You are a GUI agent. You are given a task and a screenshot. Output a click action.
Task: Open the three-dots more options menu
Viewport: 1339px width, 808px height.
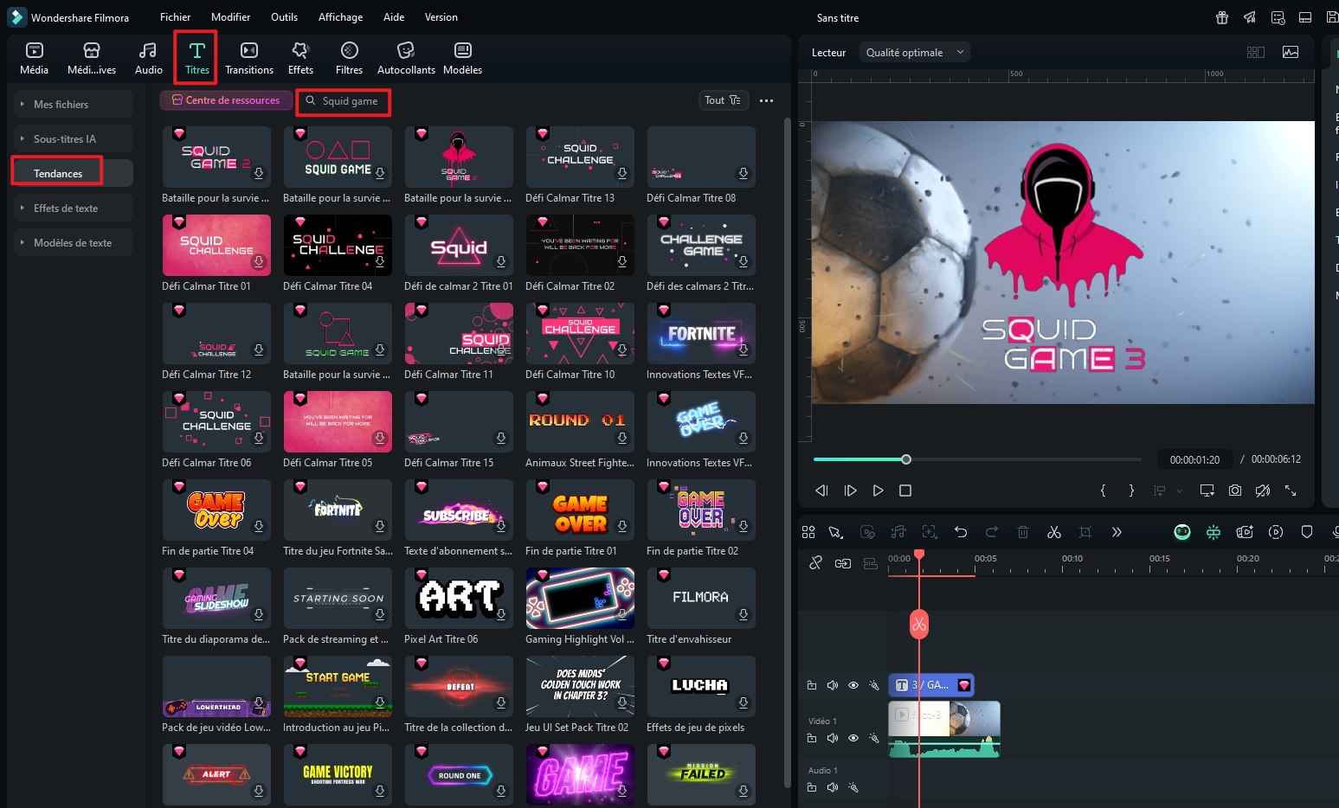766,100
